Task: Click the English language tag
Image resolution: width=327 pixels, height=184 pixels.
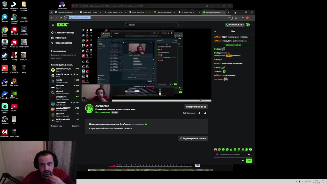Action: (115, 112)
